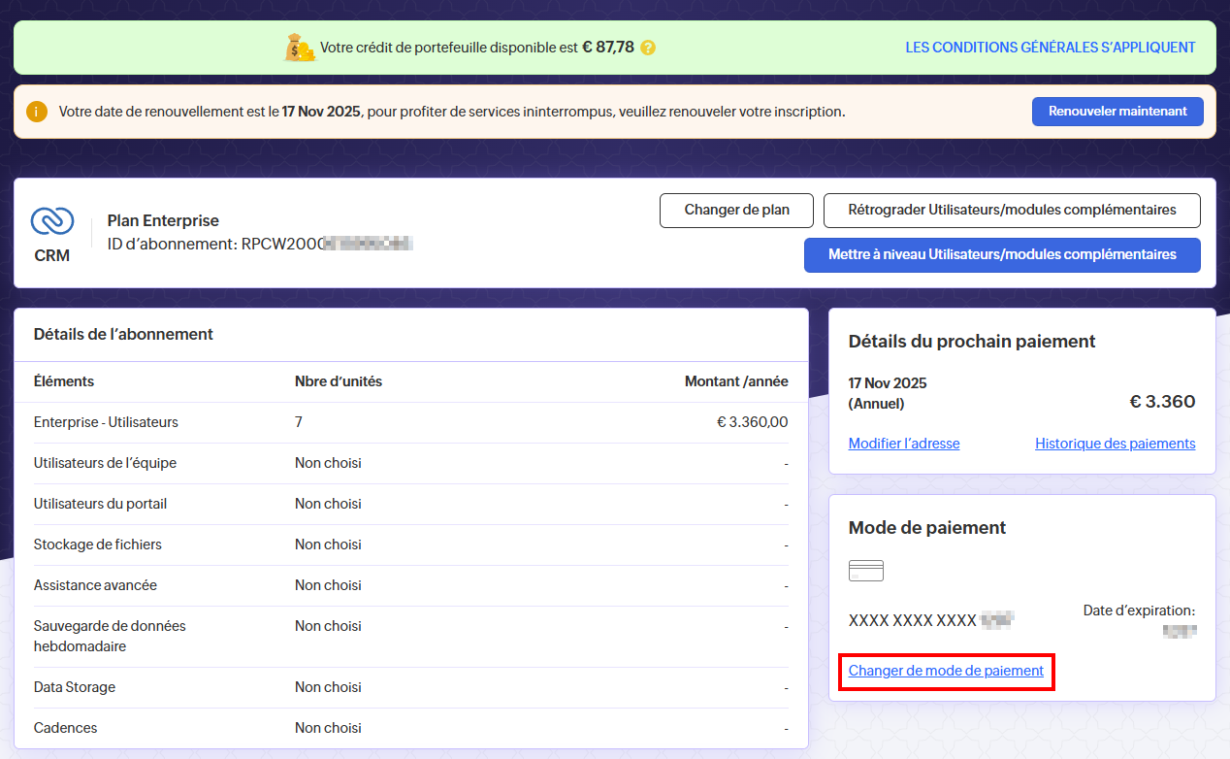Open the conditions générales link

tap(1050, 48)
